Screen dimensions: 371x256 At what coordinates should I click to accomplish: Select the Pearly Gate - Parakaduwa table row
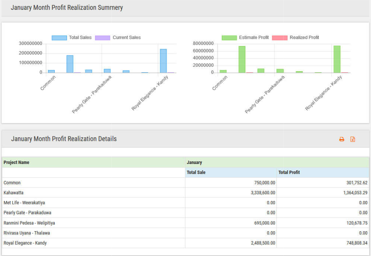pyautogui.click(x=27, y=213)
